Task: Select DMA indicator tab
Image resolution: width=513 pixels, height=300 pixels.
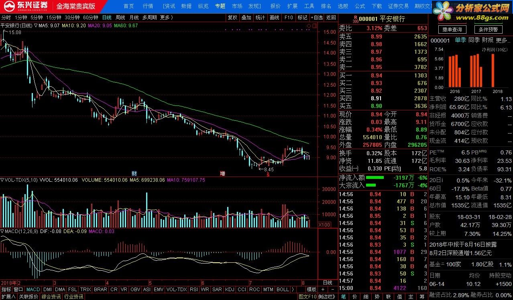Action: click(60, 289)
